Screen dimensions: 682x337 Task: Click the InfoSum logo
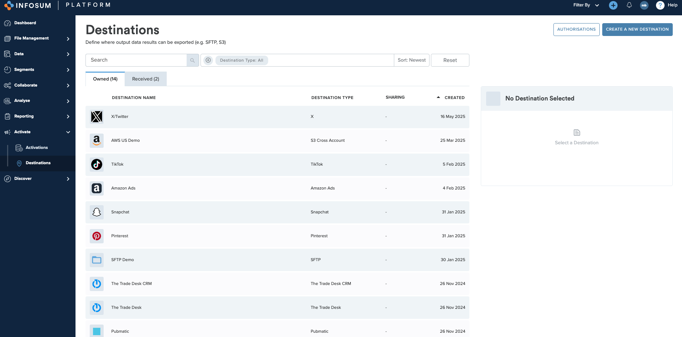28,5
